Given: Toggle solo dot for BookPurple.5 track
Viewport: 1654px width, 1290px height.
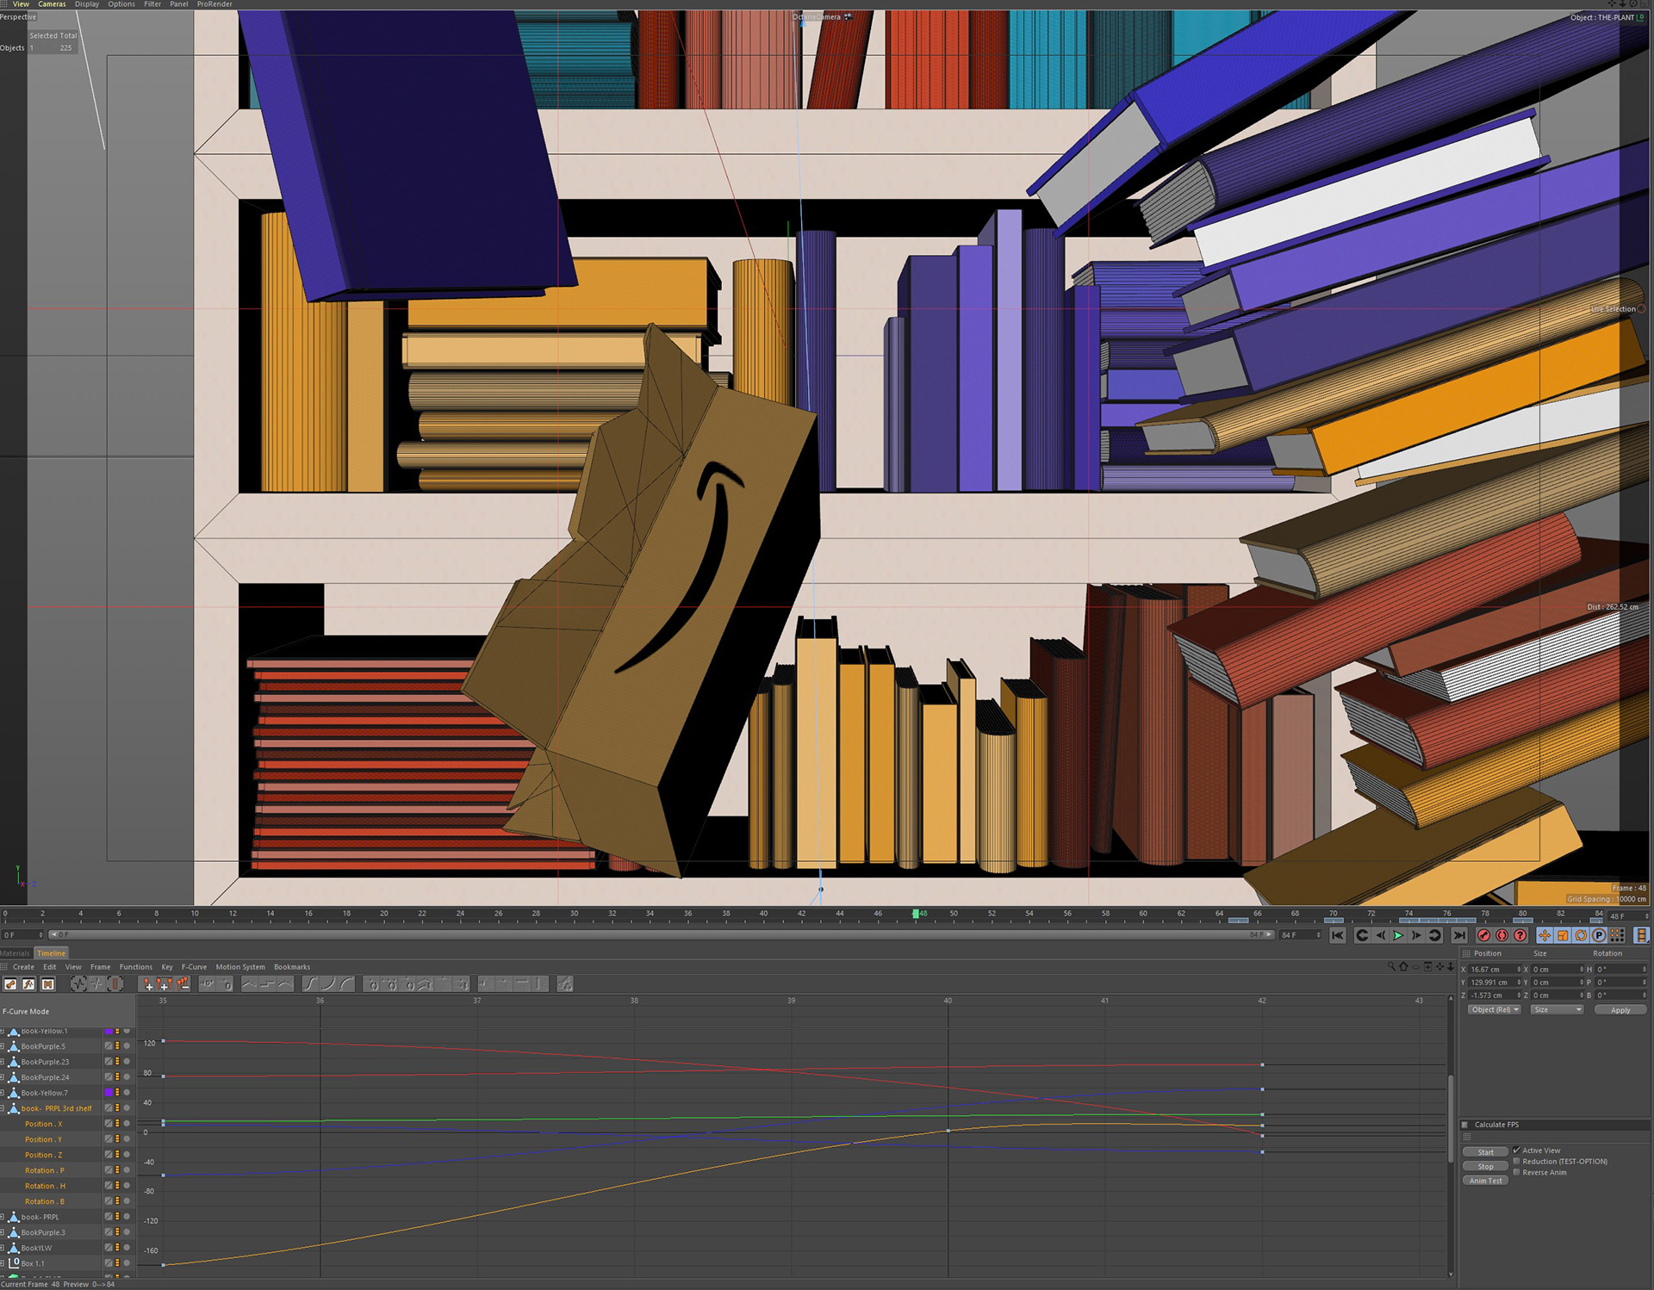Looking at the screenshot, I should pos(127,1047).
